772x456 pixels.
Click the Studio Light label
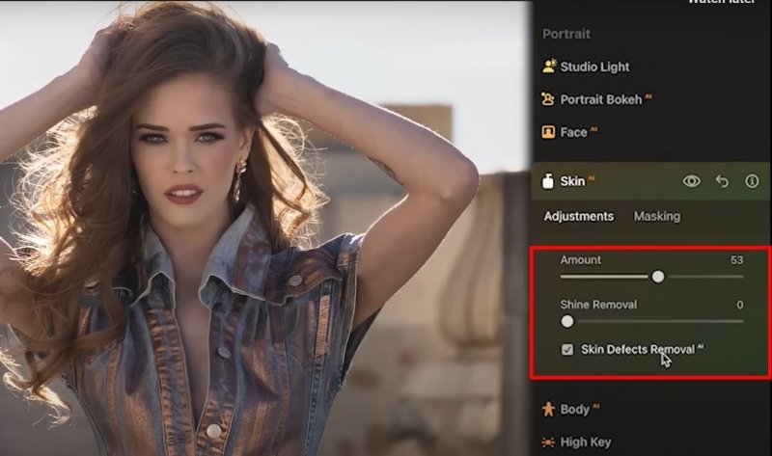[594, 67]
